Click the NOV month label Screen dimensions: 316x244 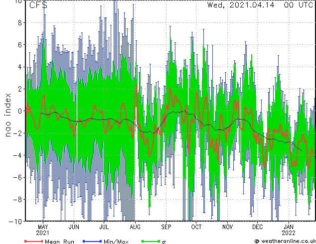coord(227,227)
